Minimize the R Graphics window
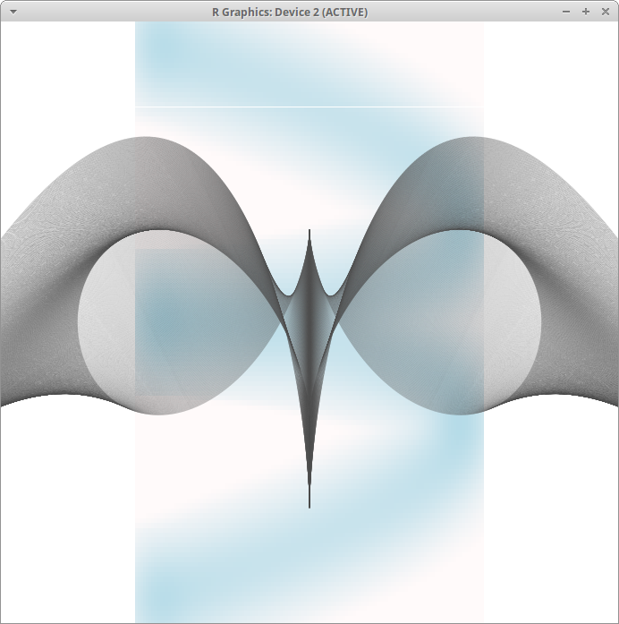The height and width of the screenshot is (624, 619). (x=566, y=12)
